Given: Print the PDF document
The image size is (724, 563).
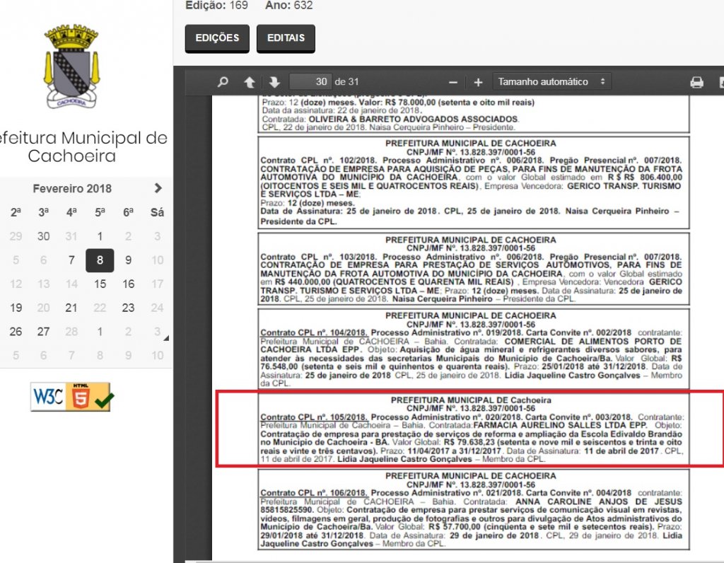Looking at the screenshot, I should tap(696, 82).
